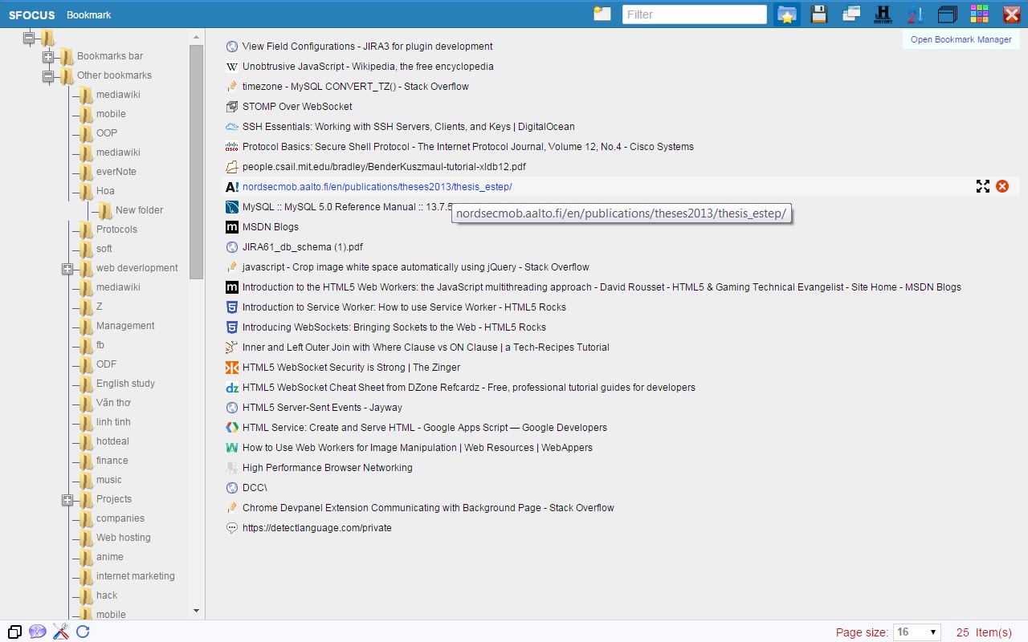Open SSH Essentials DigitalOcean bookmark
1028x642 pixels.
pos(409,127)
